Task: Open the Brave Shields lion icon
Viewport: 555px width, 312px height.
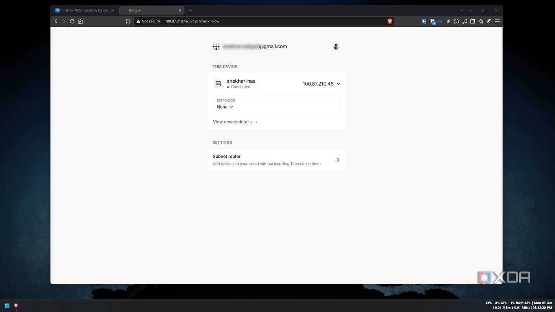Action: [390, 21]
